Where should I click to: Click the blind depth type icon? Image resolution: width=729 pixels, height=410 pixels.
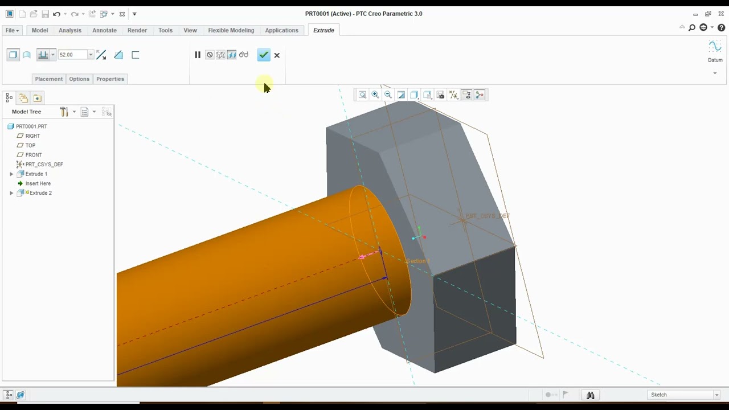43,55
